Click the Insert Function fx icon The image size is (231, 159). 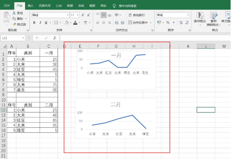pos(55,38)
